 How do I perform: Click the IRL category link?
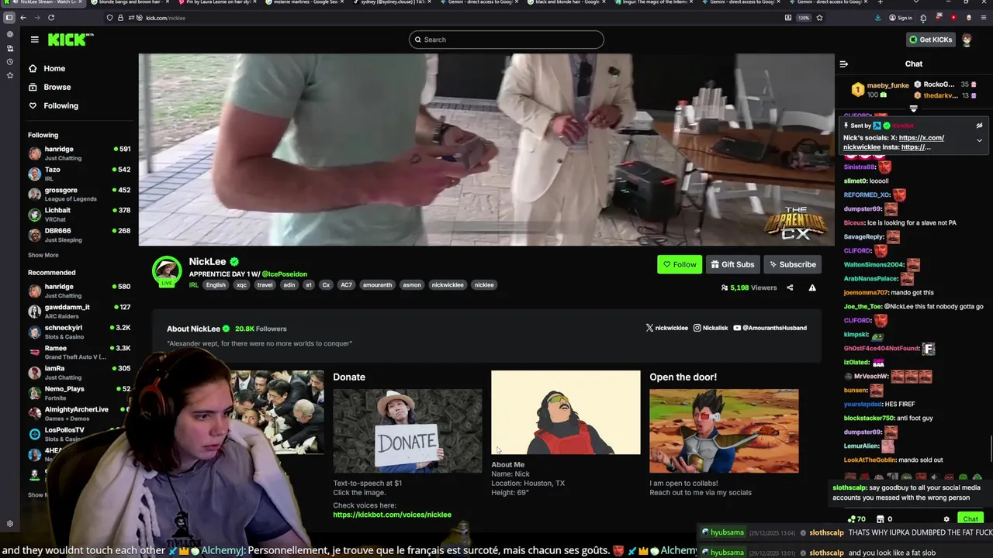tap(193, 285)
